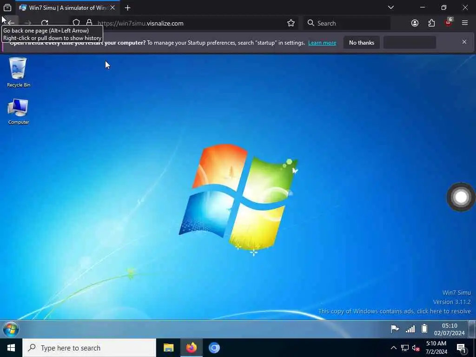Reload the current page
The width and height of the screenshot is (476, 357).
click(45, 23)
